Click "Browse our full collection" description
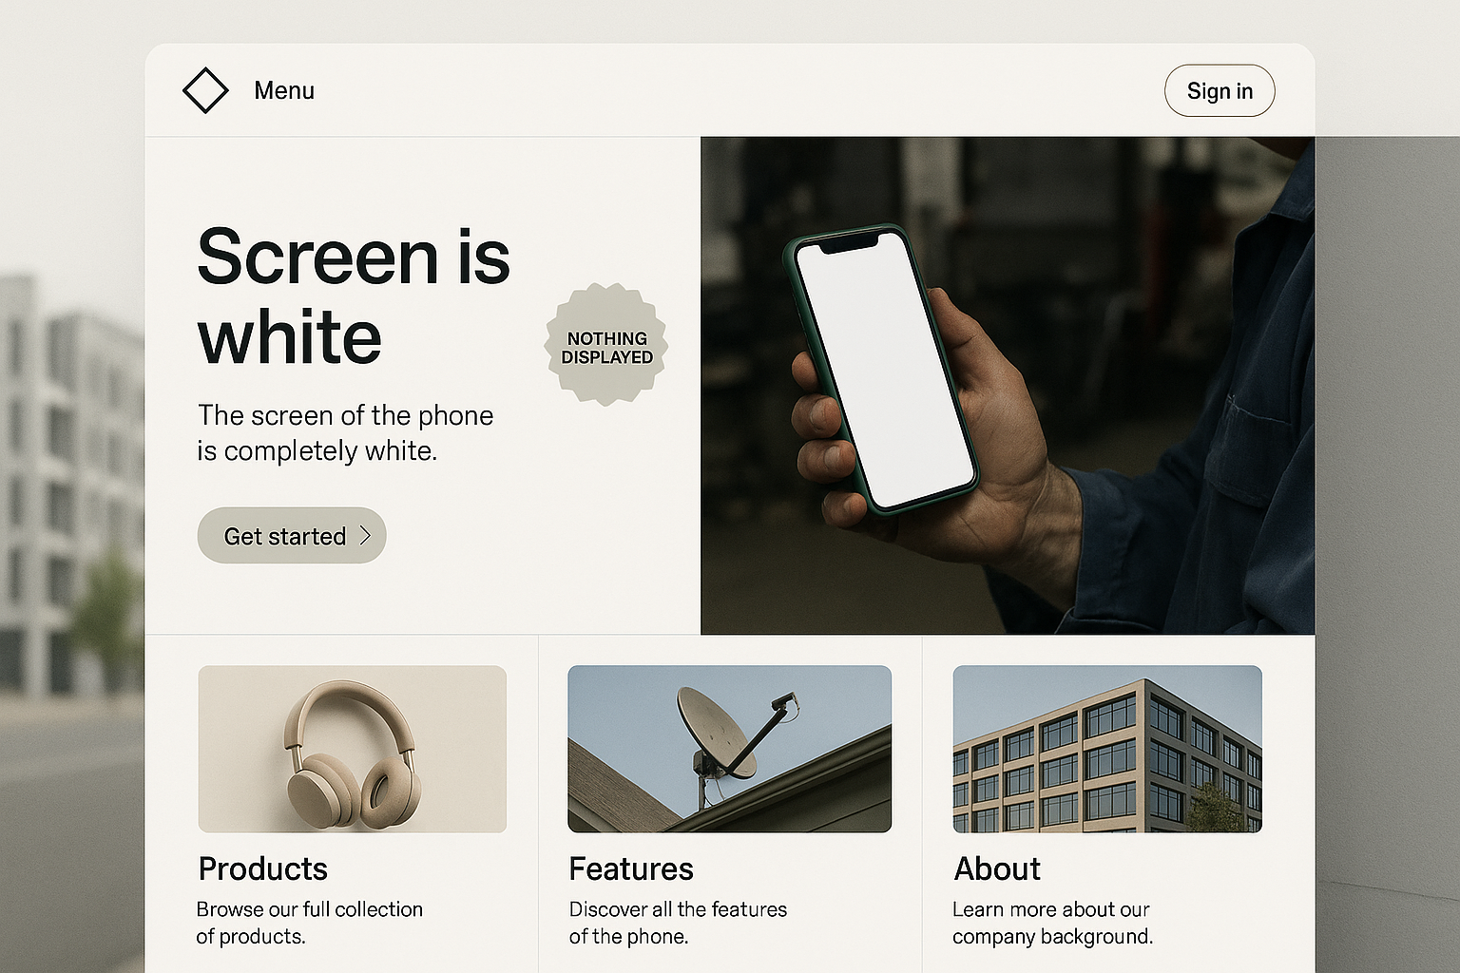Screen dimensions: 1460x973 tap(309, 922)
